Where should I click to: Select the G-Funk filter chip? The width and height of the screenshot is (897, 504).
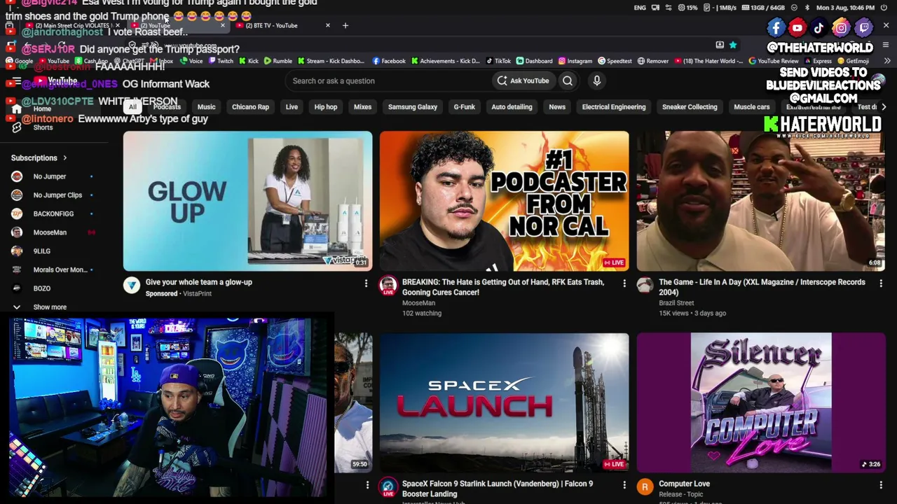(464, 107)
